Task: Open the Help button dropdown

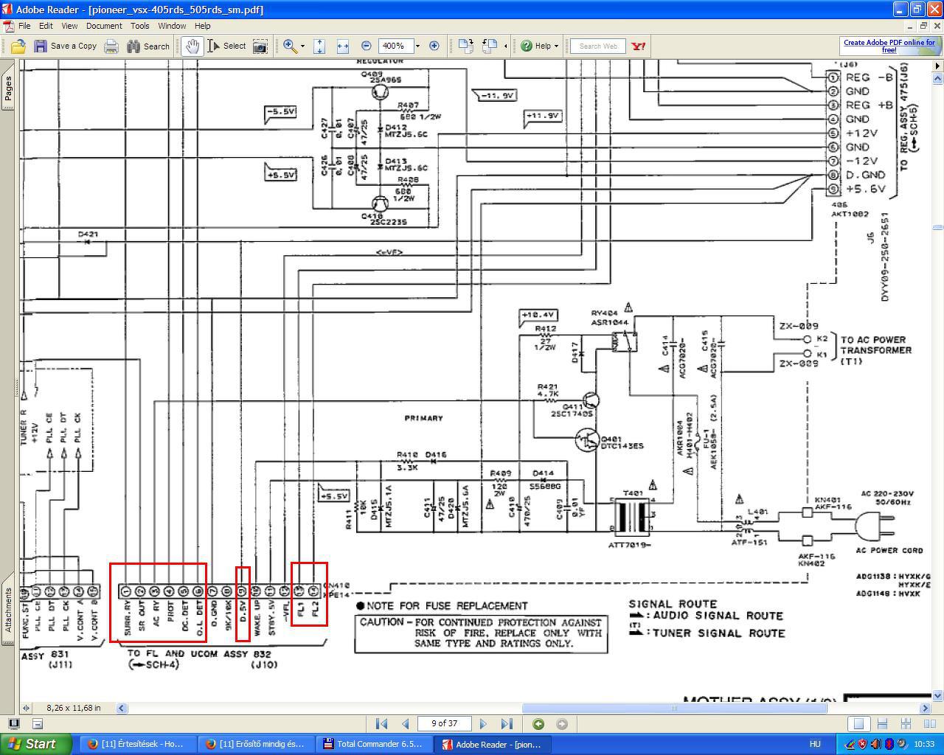Action: [x=557, y=46]
